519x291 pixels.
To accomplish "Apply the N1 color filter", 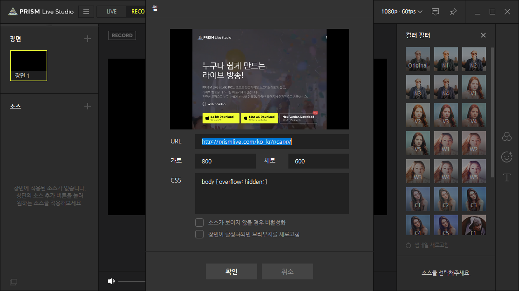I will pyautogui.click(x=446, y=59).
